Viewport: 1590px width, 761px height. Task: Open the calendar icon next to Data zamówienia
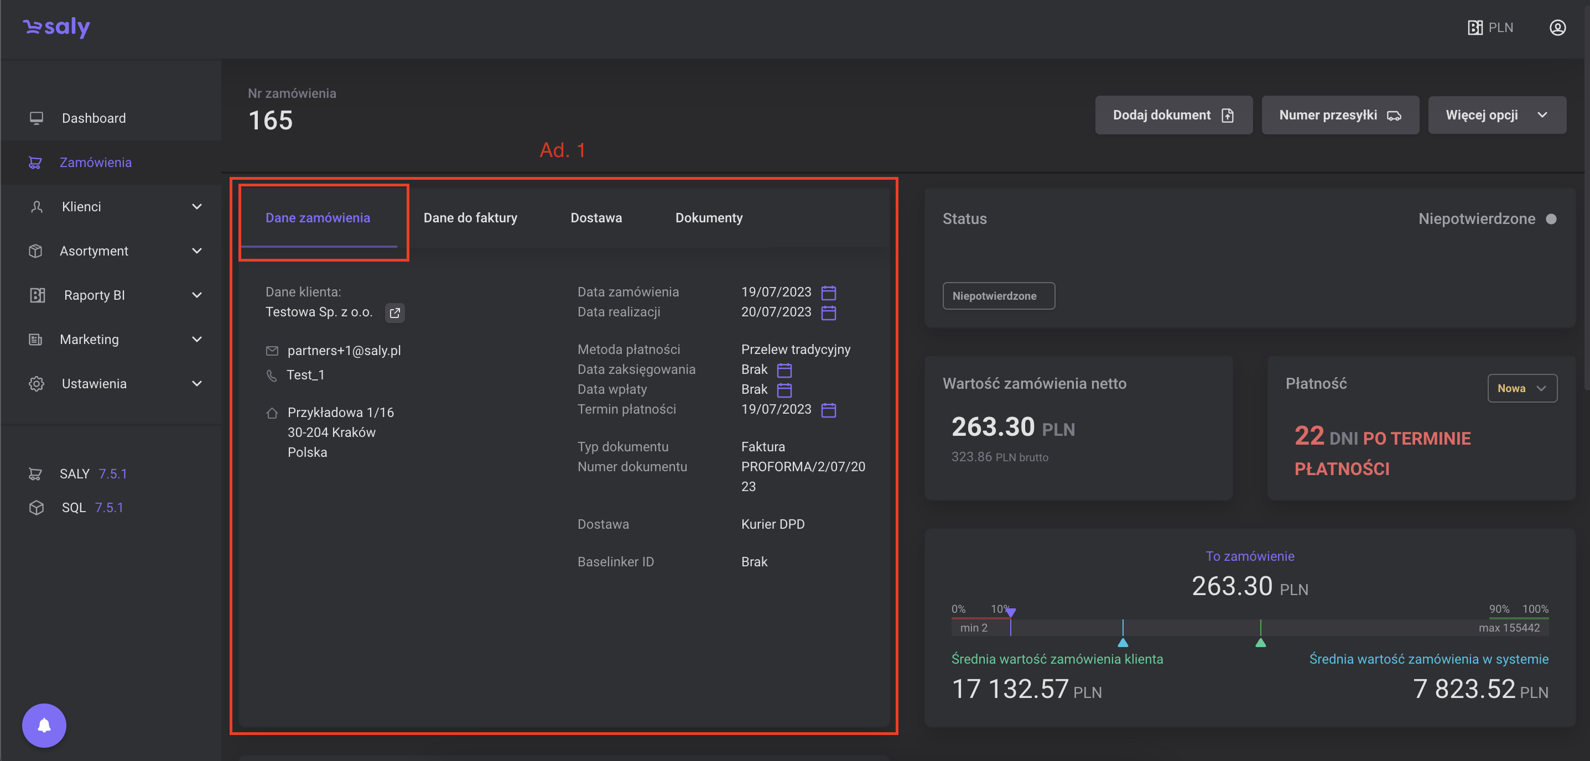tap(828, 293)
